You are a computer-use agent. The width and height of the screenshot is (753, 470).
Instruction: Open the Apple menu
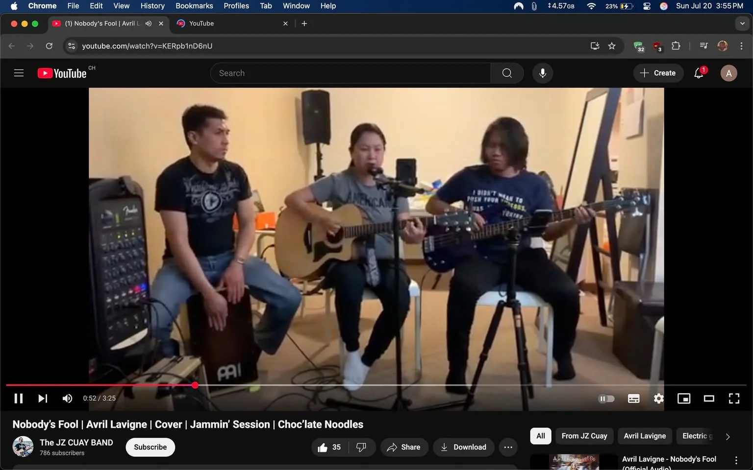coord(14,6)
